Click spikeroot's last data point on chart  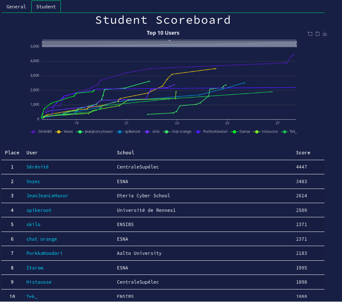pyautogui.click(x=244, y=83)
